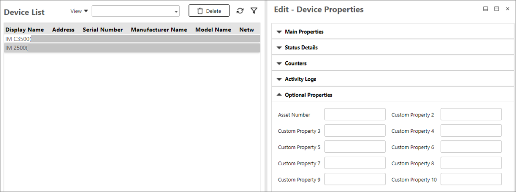
Task: Open the filter funnel icon
Action: [x=254, y=11]
